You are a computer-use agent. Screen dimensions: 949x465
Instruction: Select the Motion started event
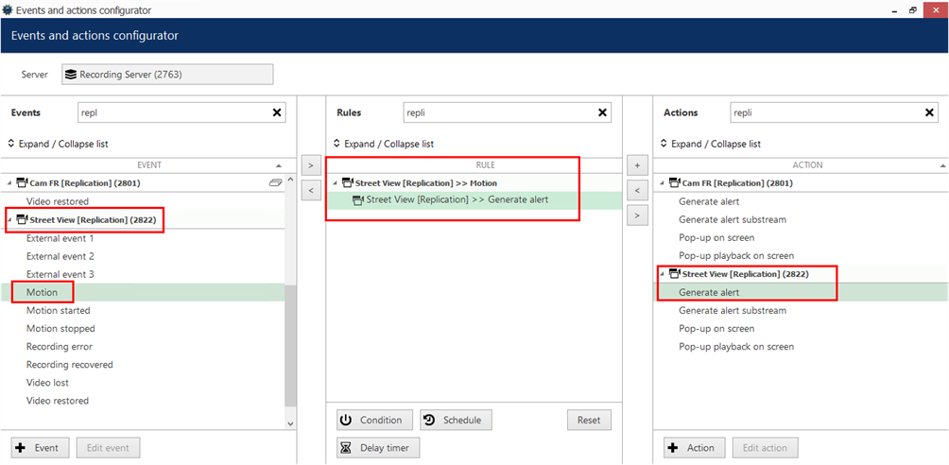[59, 310]
